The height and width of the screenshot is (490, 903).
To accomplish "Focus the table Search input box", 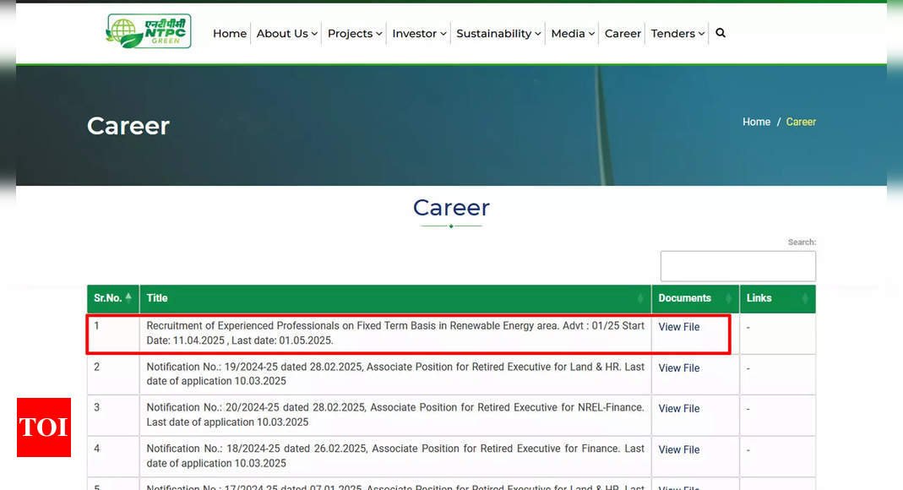I will click(737, 266).
